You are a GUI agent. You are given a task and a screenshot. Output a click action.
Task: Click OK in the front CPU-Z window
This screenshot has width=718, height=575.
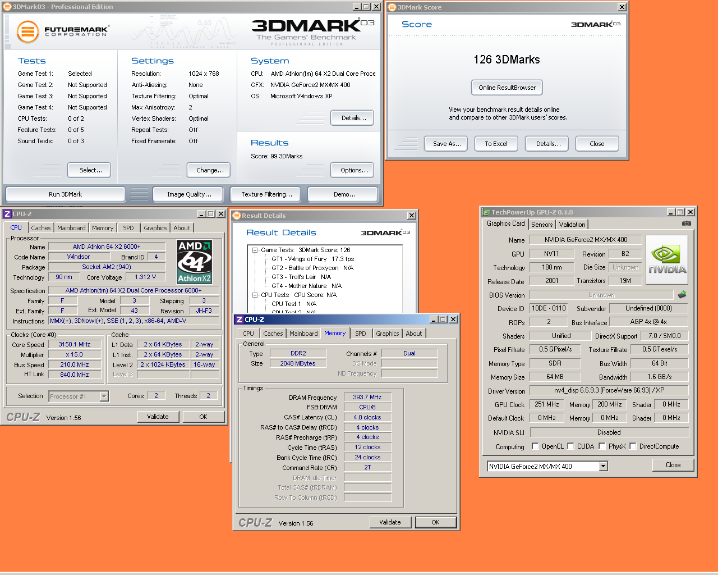435,522
